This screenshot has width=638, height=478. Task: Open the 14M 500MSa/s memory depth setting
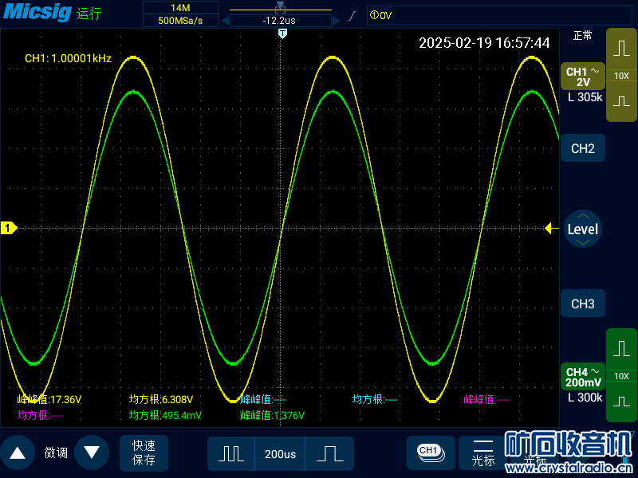pyautogui.click(x=179, y=14)
